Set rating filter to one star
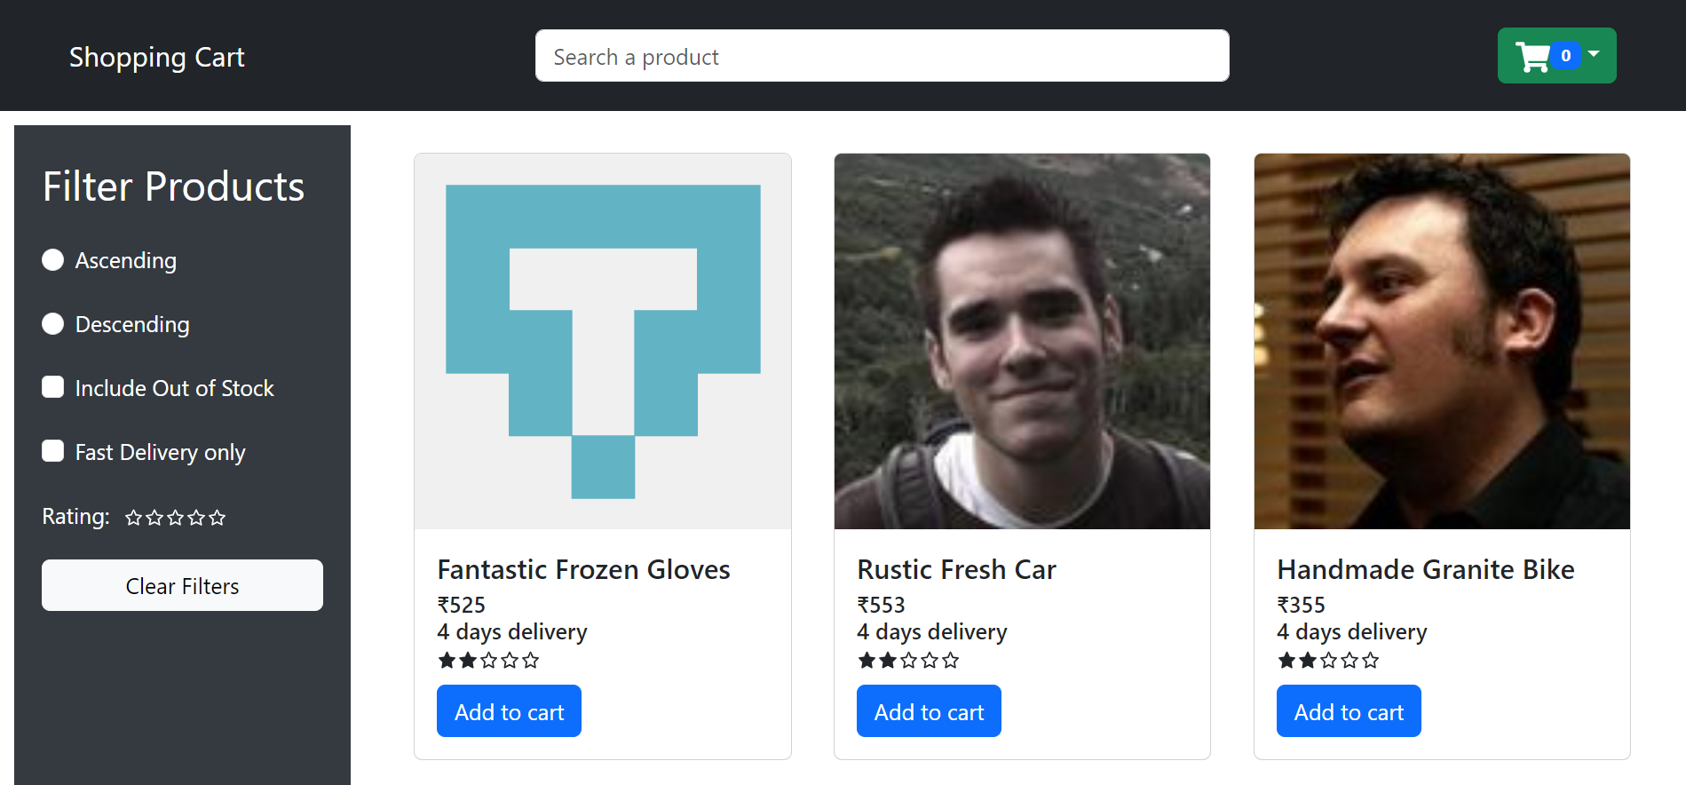This screenshot has height=785, width=1686. pyautogui.click(x=133, y=518)
